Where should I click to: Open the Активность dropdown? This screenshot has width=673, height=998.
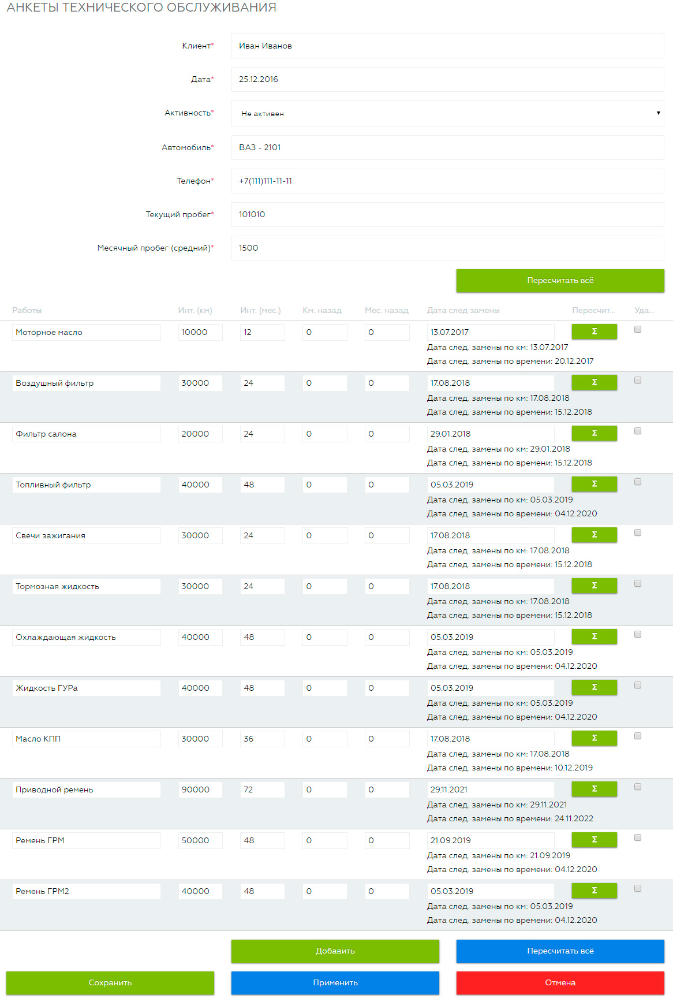447,114
